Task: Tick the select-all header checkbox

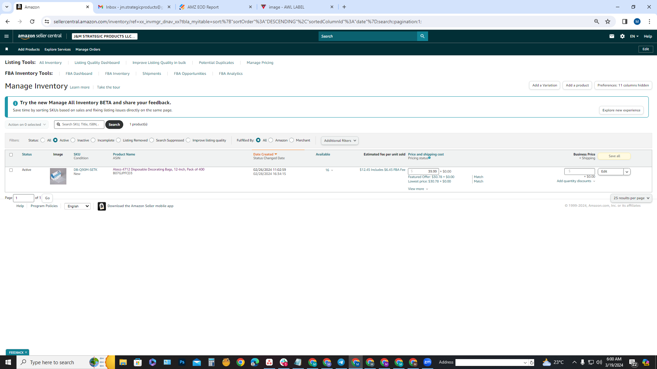Action: (x=11, y=155)
